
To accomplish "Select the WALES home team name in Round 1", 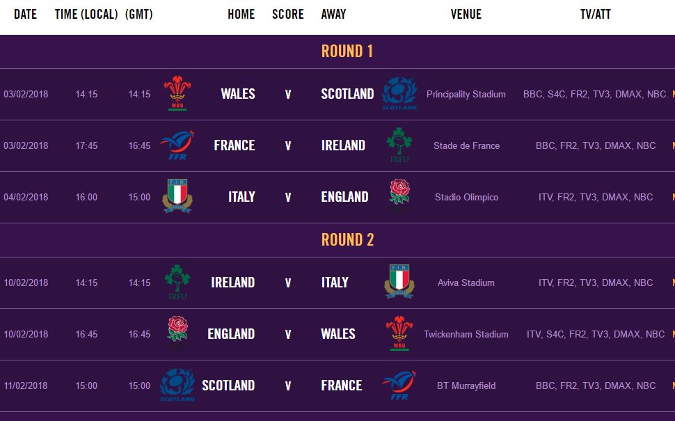I will click(x=237, y=94).
